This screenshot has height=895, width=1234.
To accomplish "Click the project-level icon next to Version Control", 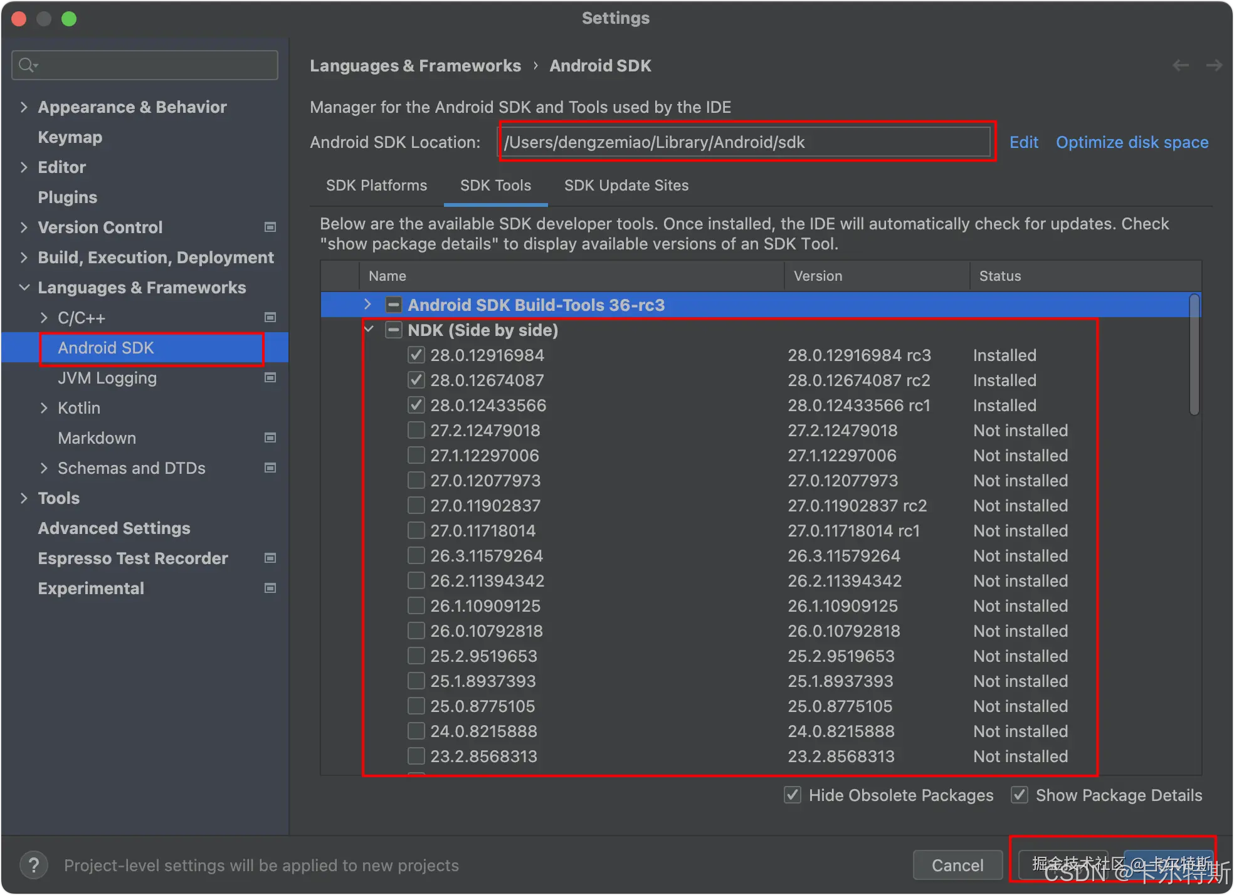I will (270, 227).
